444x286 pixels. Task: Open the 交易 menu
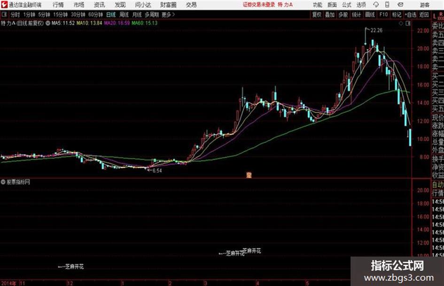[x=191, y=5]
